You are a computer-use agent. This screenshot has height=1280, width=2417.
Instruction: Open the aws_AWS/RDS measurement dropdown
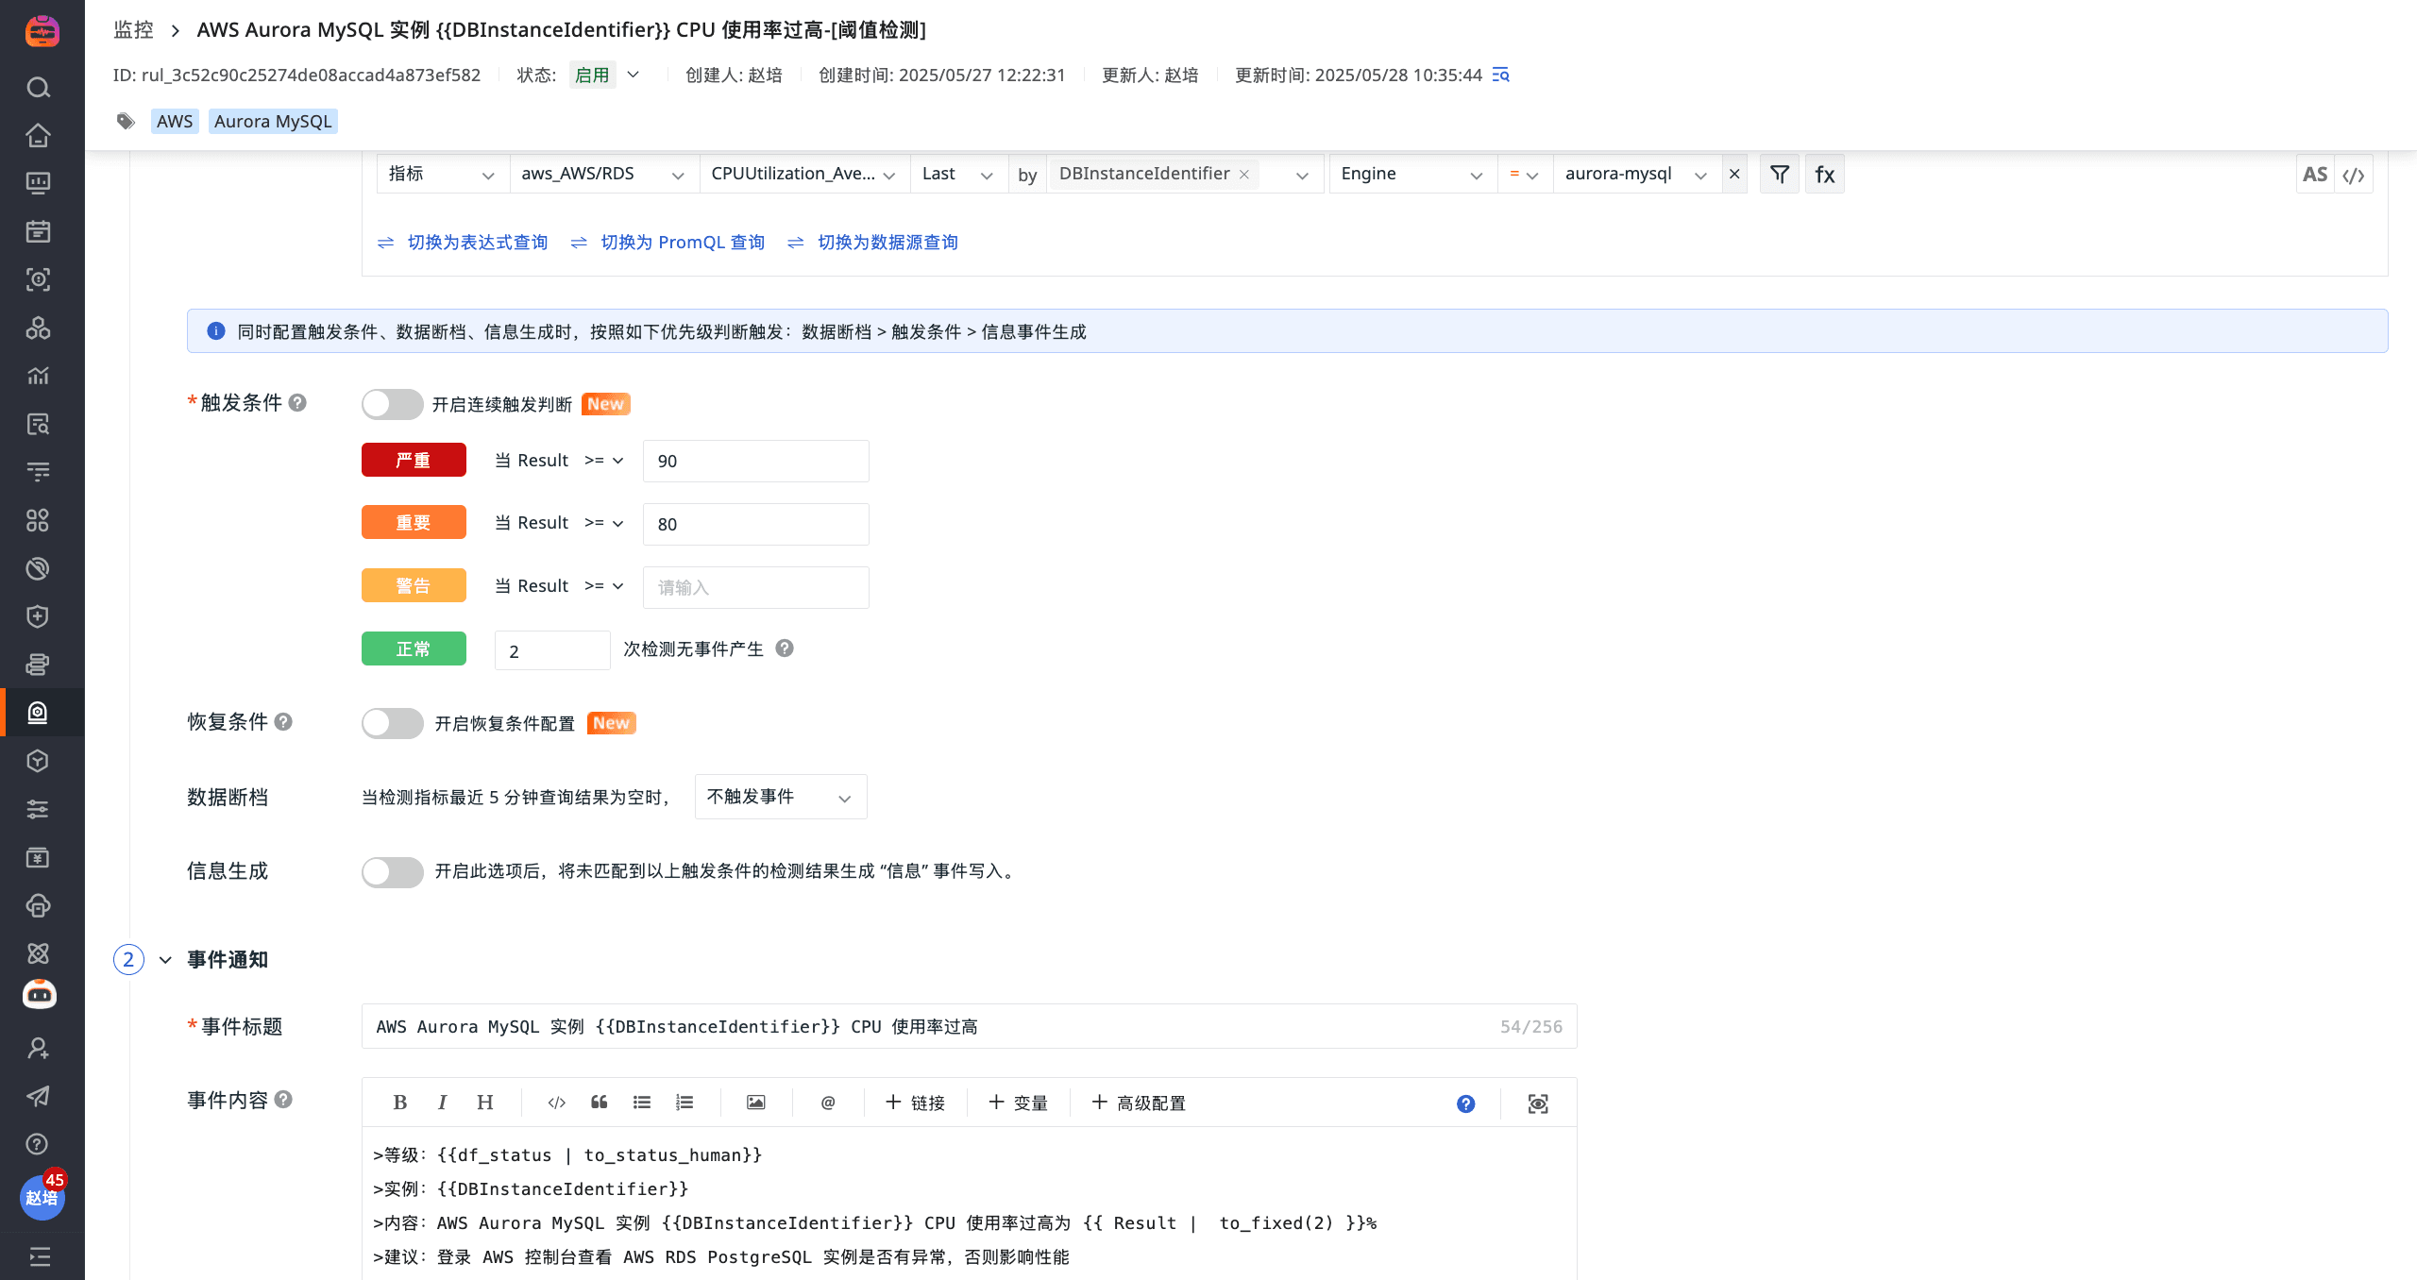(604, 174)
